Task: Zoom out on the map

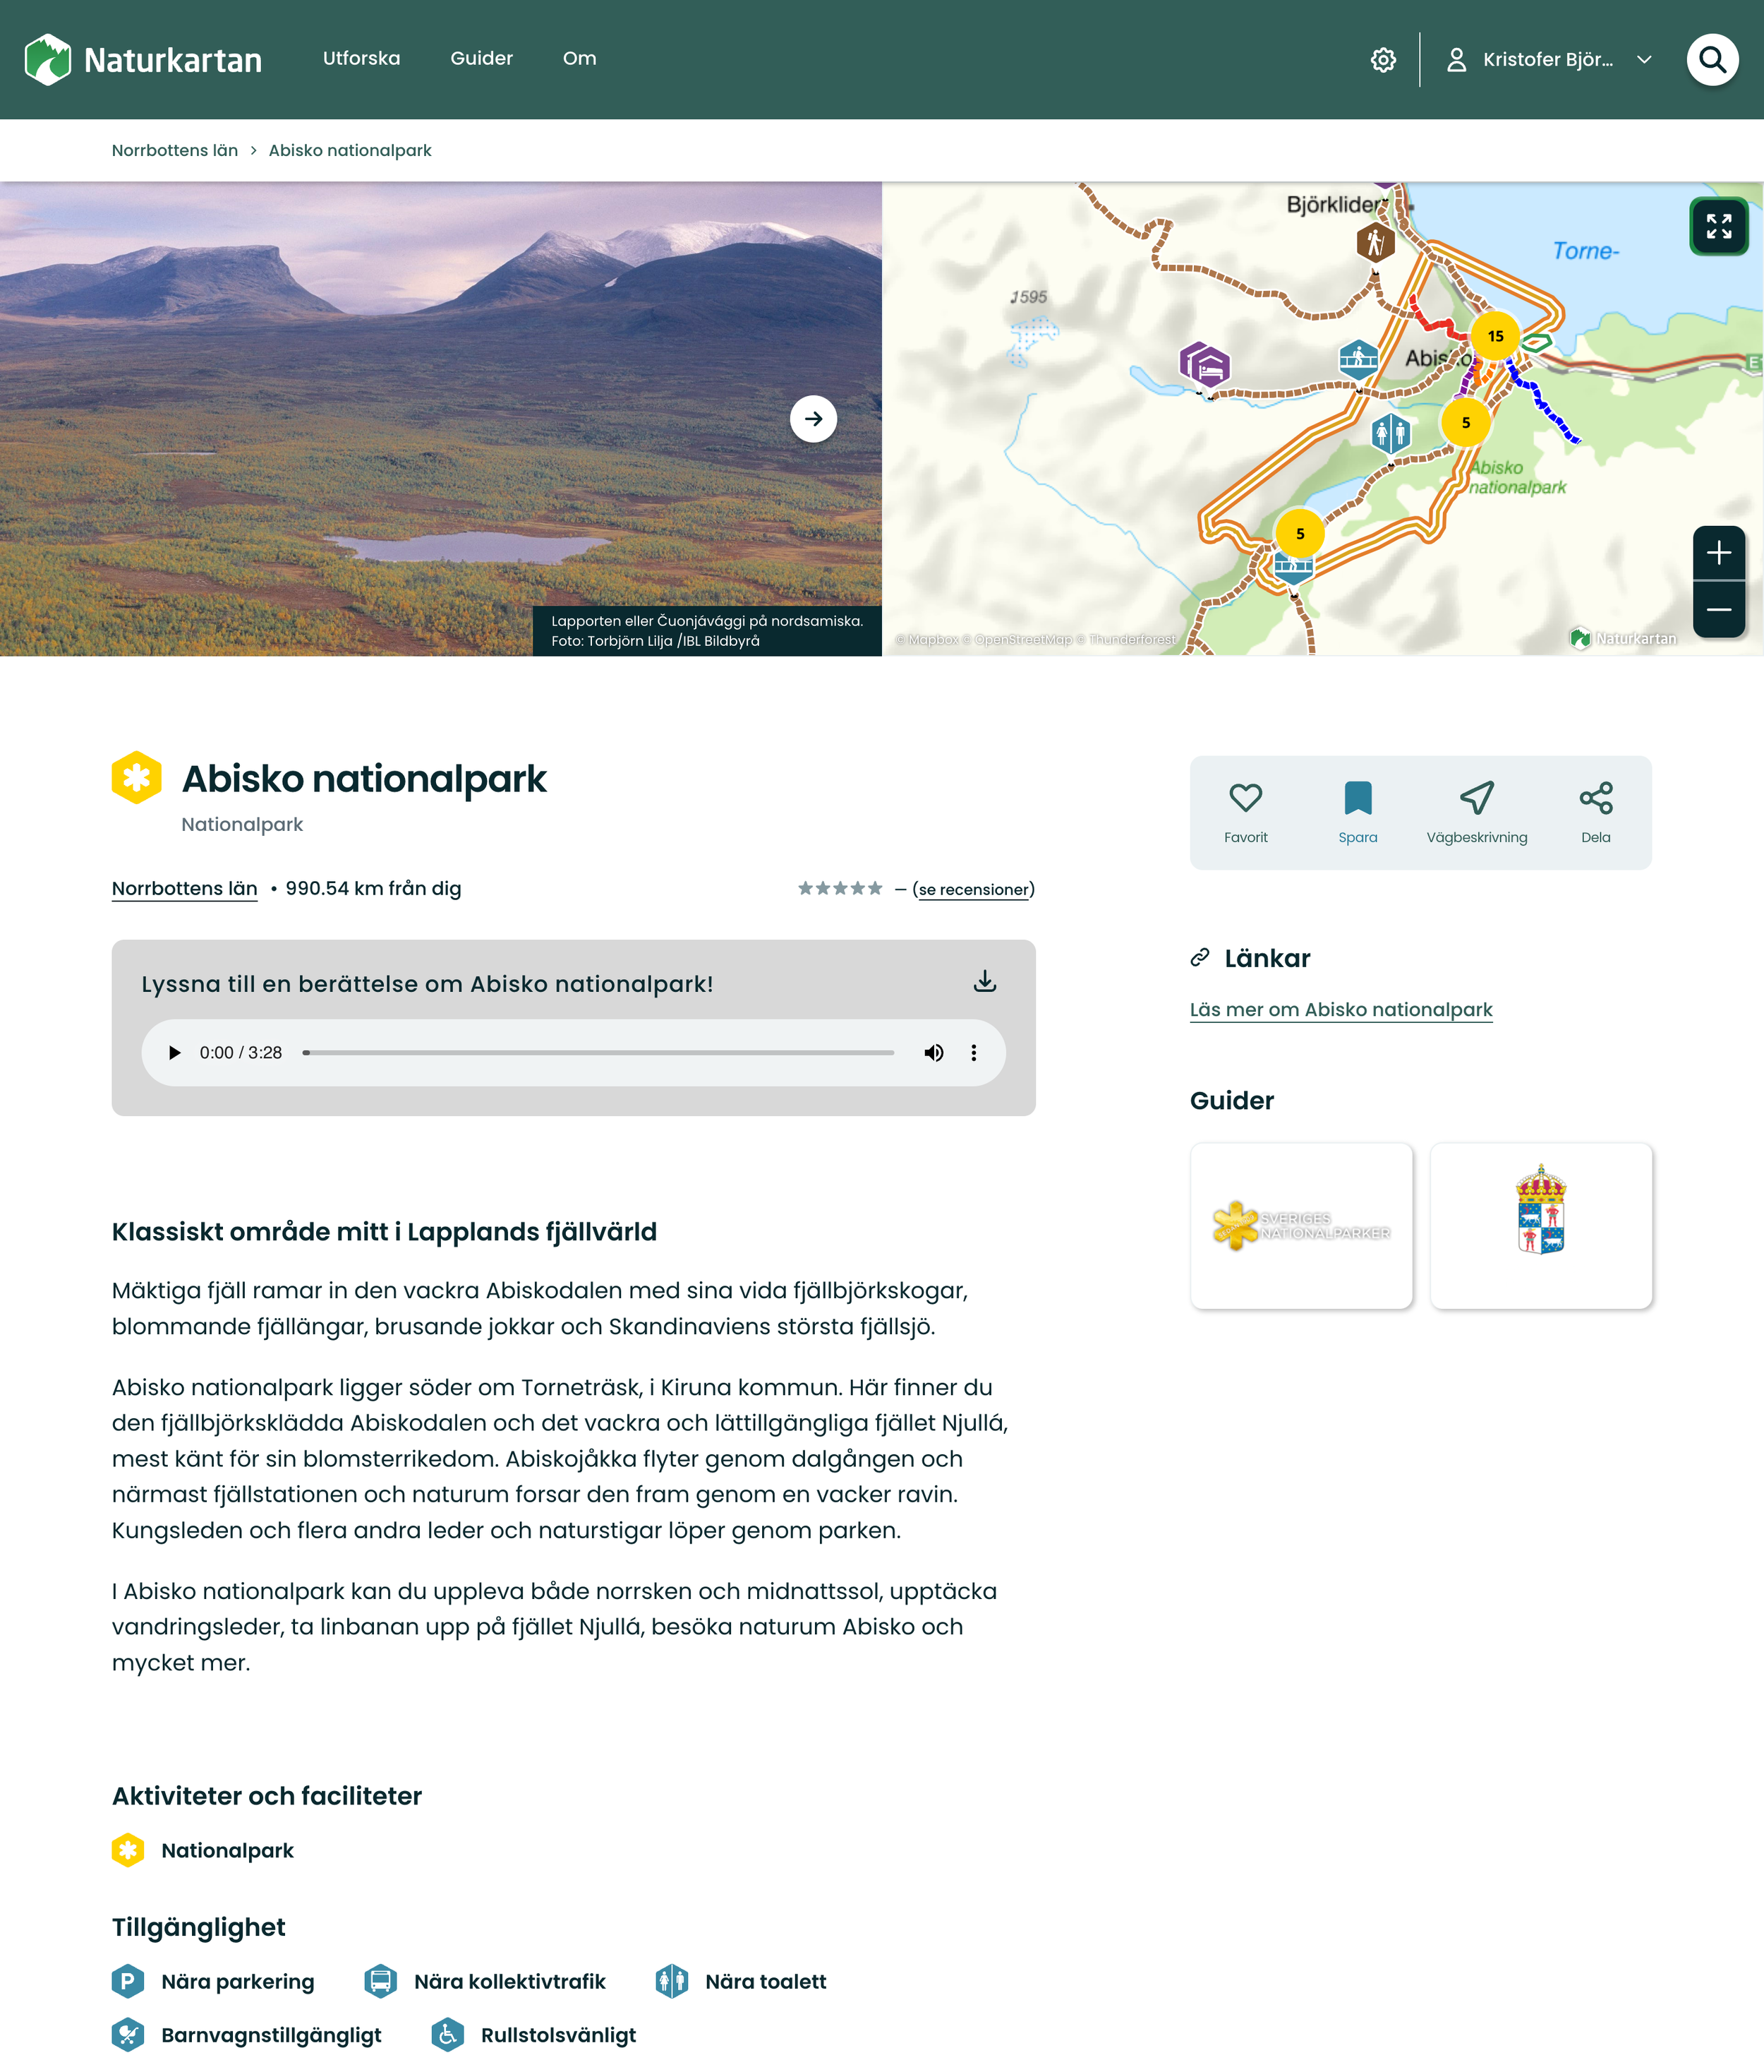Action: (x=1718, y=610)
